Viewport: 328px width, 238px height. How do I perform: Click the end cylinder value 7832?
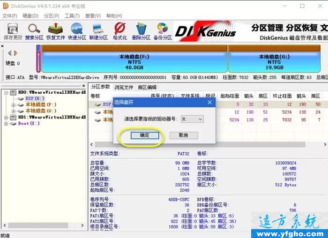[287, 120]
